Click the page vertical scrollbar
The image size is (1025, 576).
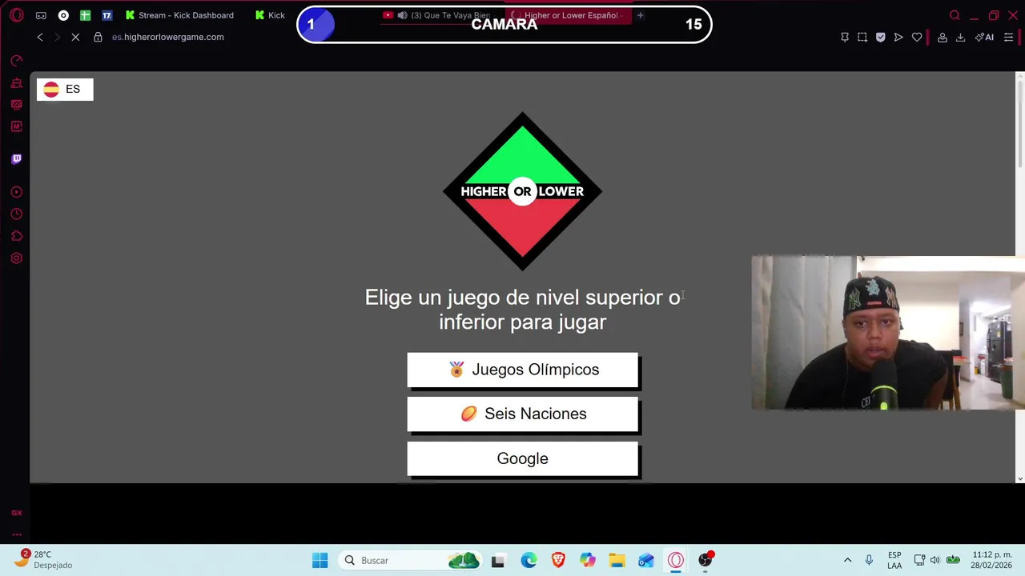(x=1019, y=126)
